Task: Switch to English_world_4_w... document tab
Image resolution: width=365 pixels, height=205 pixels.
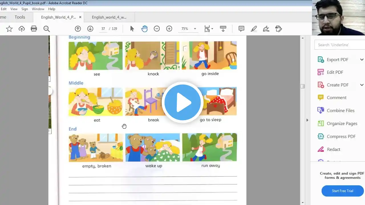Action: [x=109, y=17]
